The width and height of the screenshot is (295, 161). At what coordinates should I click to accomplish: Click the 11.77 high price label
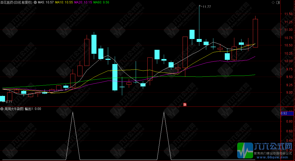[207, 7]
